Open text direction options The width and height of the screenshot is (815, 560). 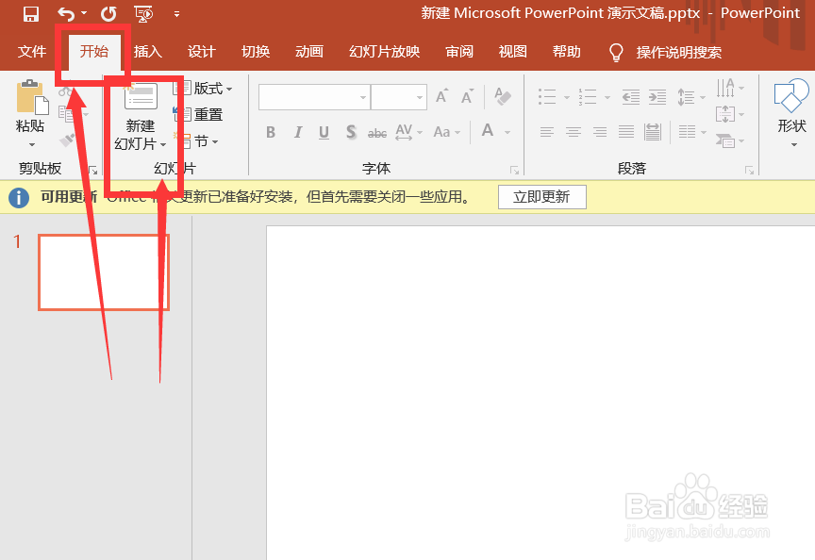tap(730, 88)
